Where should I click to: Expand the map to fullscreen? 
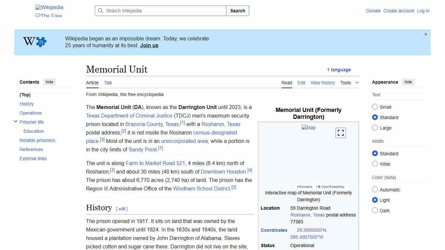click(x=340, y=133)
